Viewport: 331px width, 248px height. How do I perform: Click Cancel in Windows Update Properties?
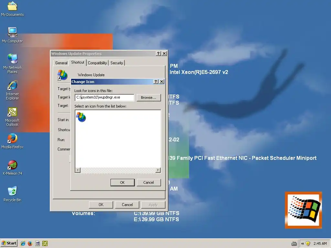coord(127,204)
